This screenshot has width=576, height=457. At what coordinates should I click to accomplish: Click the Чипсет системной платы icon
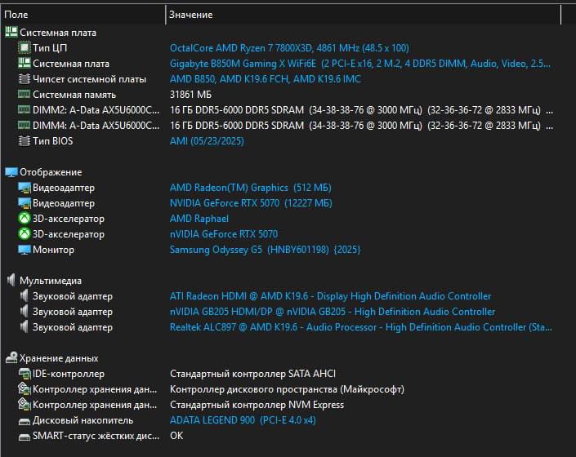tap(25, 79)
